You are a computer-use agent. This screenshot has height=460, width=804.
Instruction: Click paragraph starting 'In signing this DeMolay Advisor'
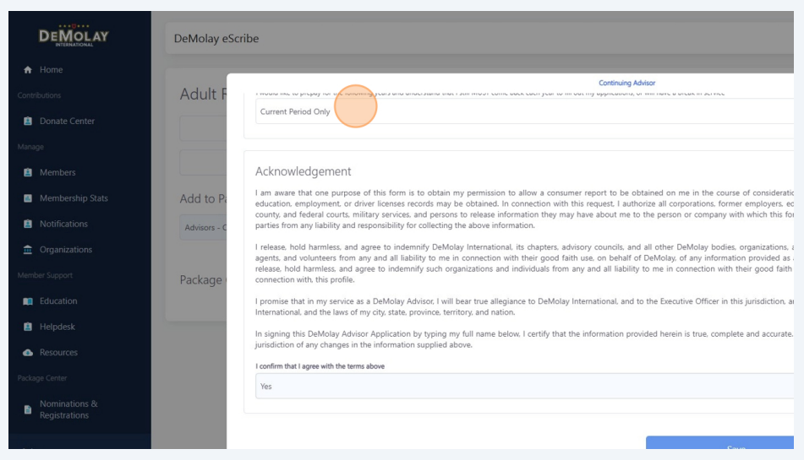[524, 339]
